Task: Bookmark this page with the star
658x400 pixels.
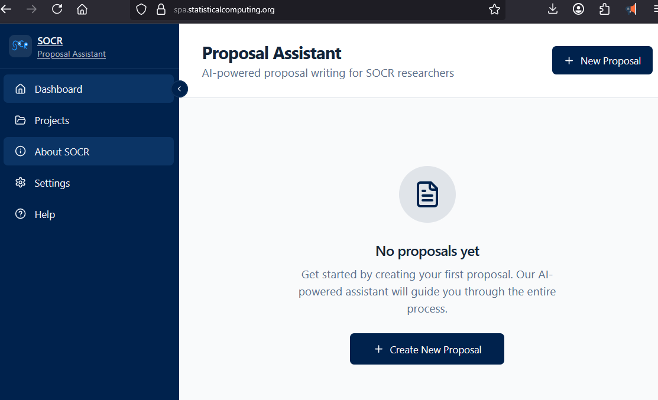Action: (x=494, y=9)
